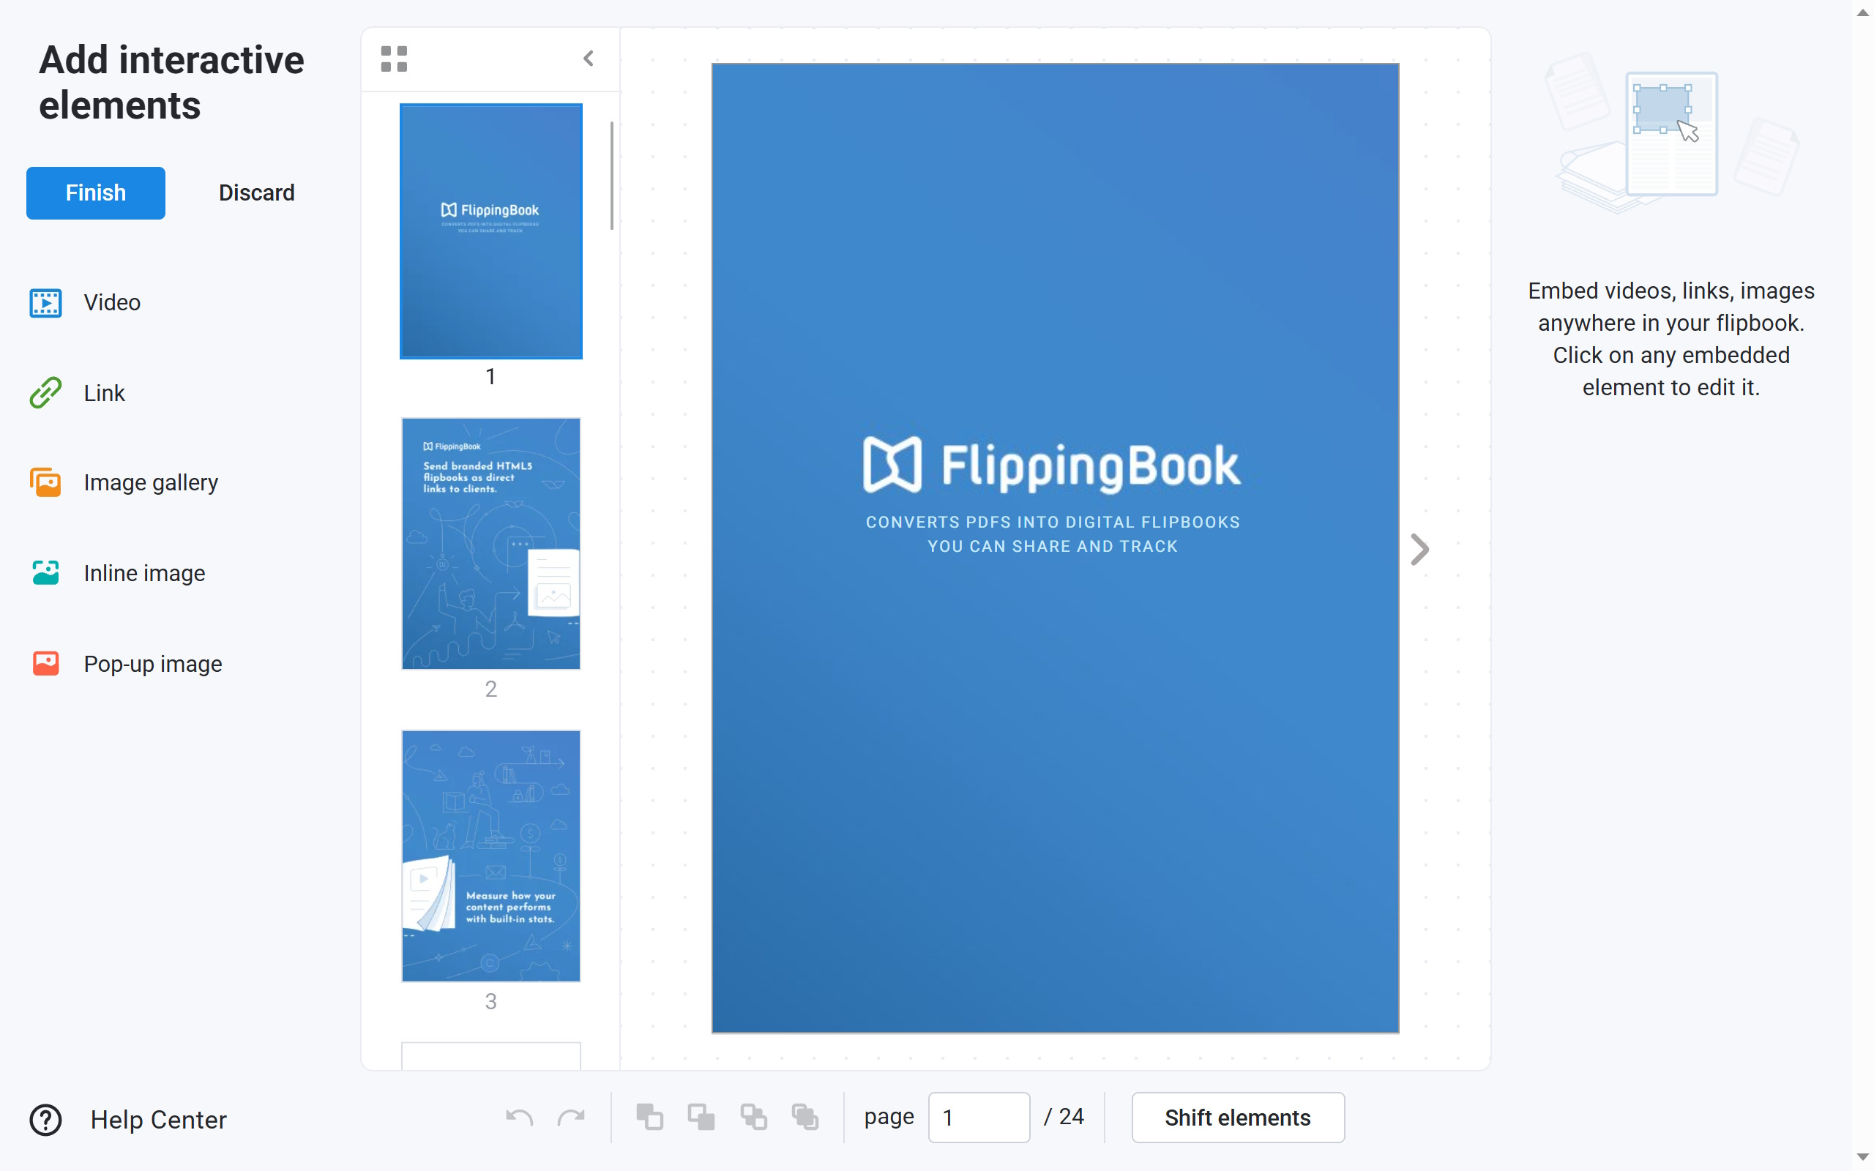The image size is (1874, 1171).
Task: Click the first overlapping-squares layer-order icon
Action: pyautogui.click(x=649, y=1117)
